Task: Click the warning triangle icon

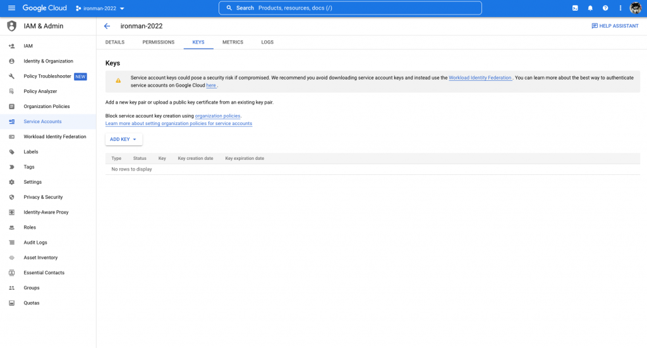Action: (x=118, y=81)
